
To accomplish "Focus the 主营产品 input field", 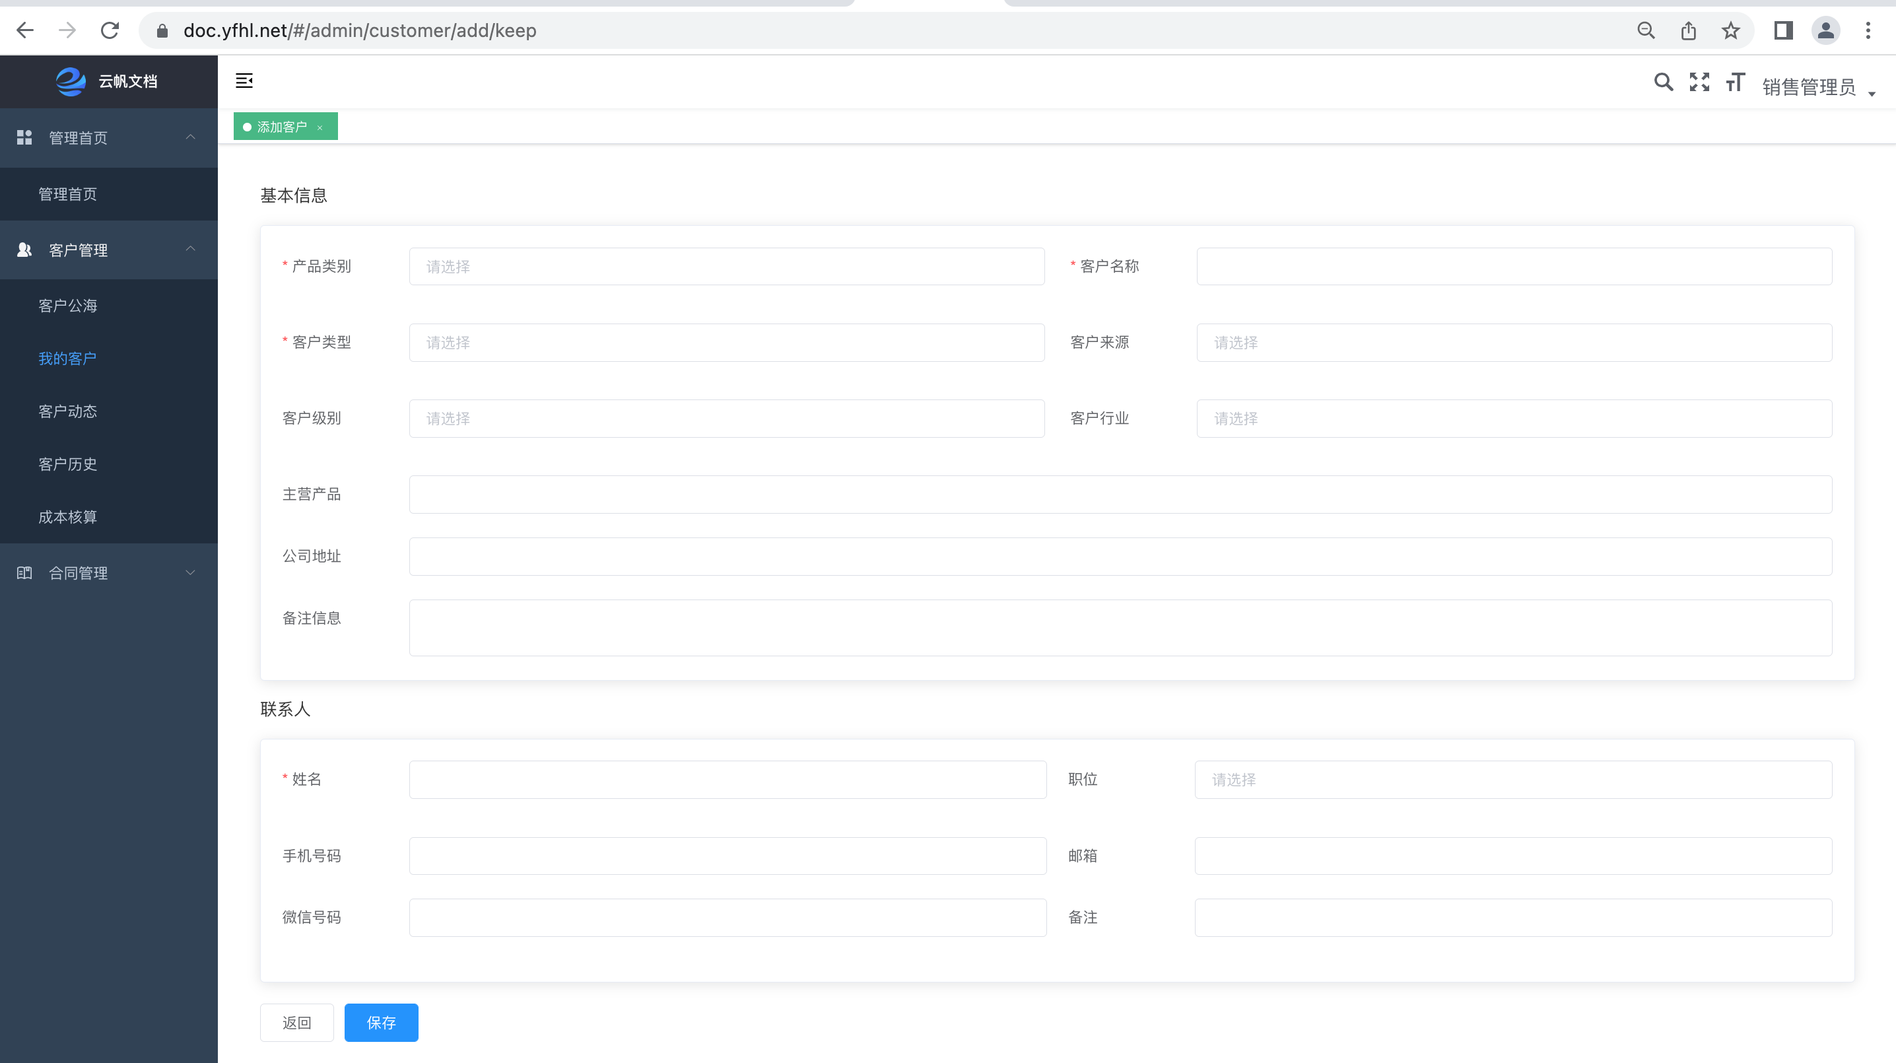I will click(1120, 495).
